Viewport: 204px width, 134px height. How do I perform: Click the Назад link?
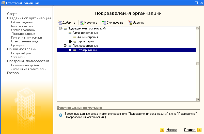point(172,130)
